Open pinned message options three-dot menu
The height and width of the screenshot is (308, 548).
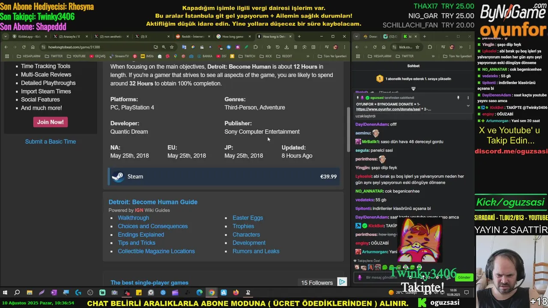pos(468,98)
